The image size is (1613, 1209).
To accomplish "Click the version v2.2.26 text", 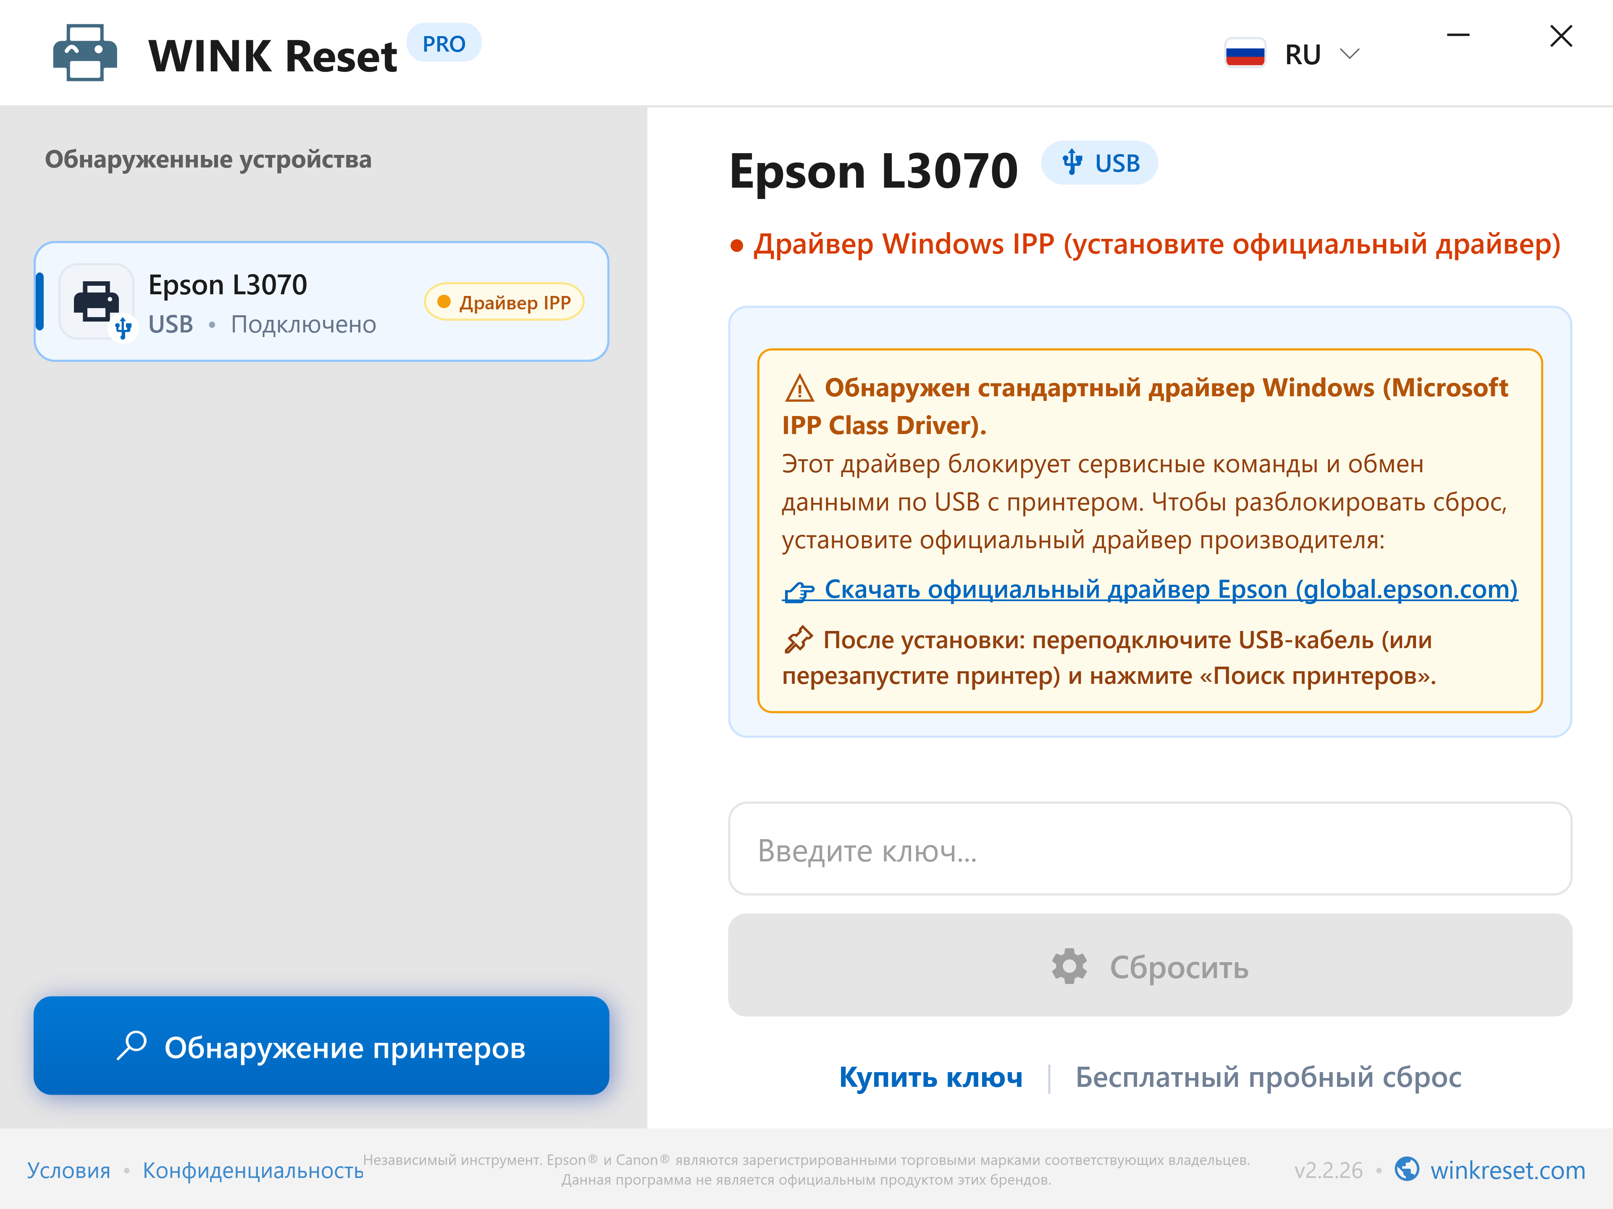I will click(x=1328, y=1170).
